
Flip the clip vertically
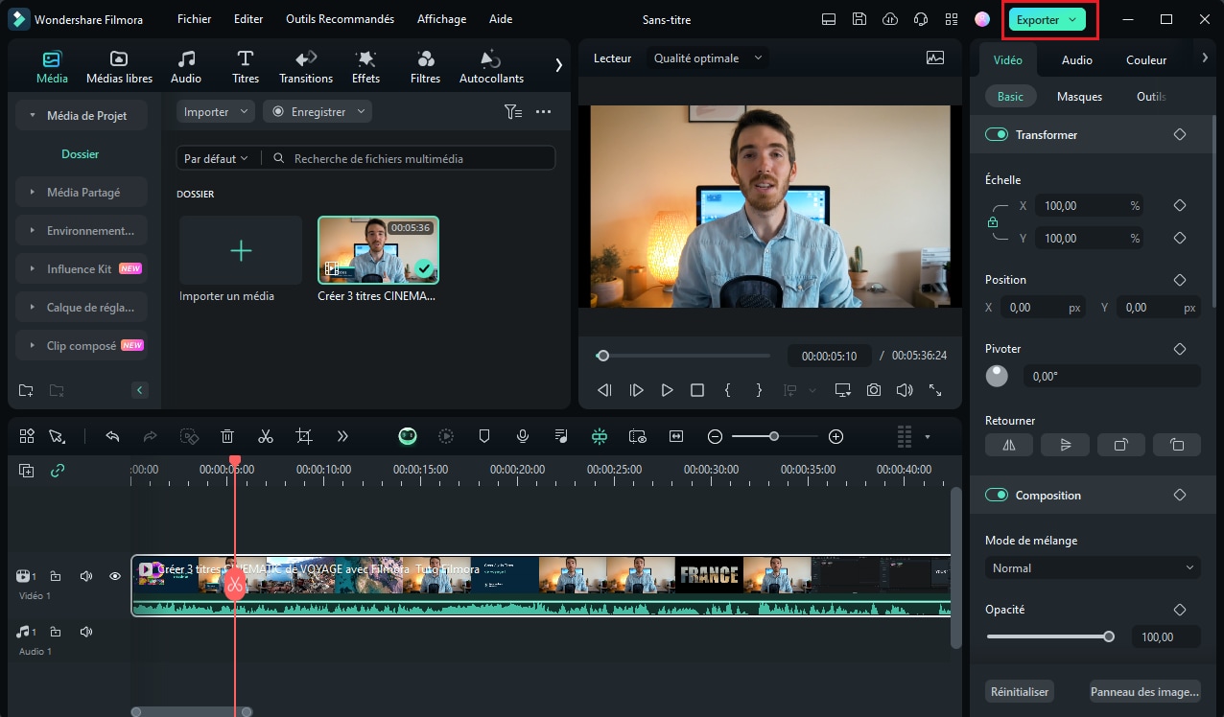pyautogui.click(x=1065, y=445)
